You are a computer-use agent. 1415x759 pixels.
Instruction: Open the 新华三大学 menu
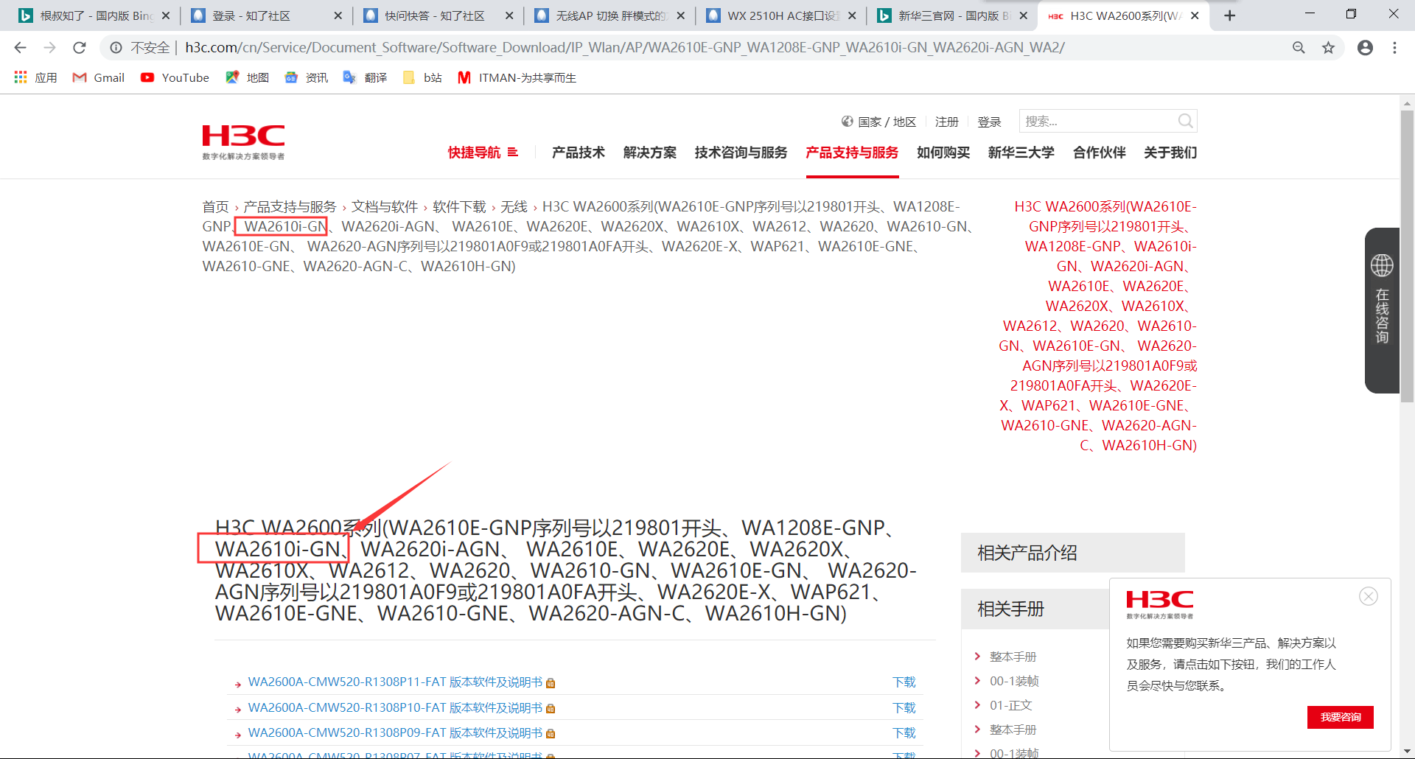1021,153
